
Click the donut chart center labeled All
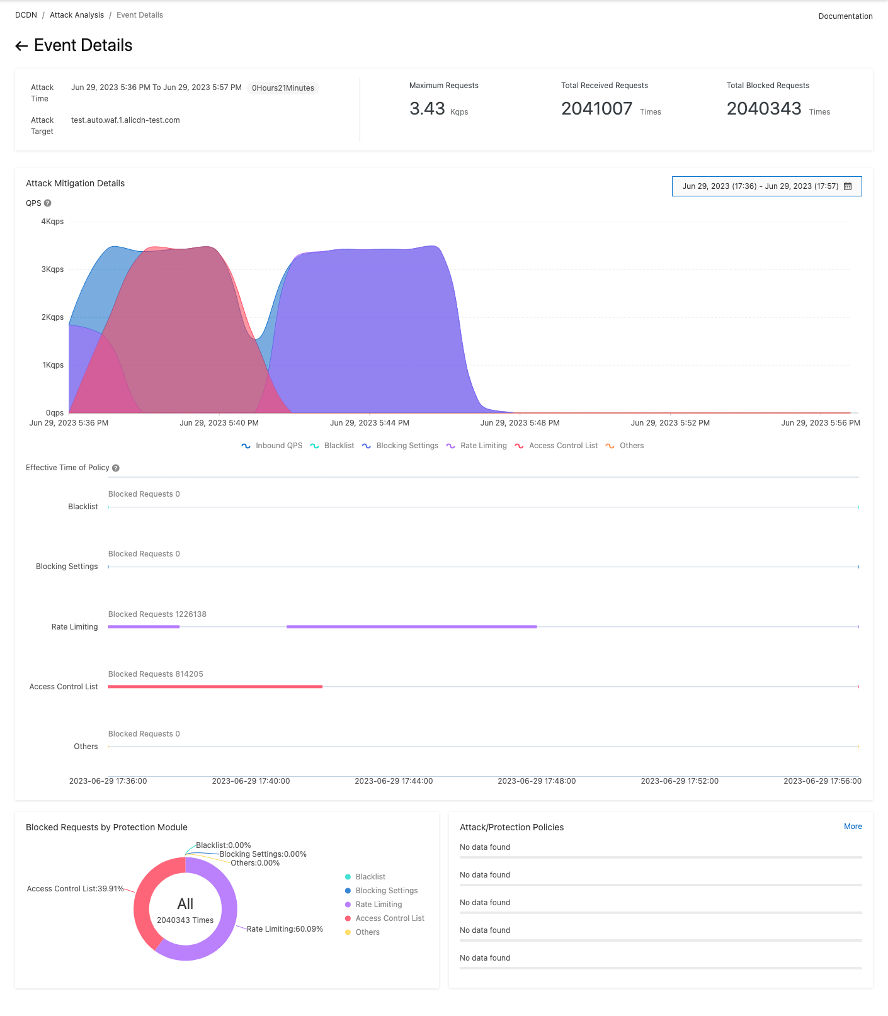[x=185, y=909]
